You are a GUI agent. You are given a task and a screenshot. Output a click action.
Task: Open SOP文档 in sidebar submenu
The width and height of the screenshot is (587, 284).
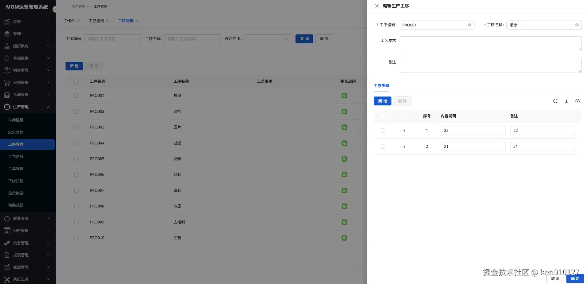pos(16,132)
